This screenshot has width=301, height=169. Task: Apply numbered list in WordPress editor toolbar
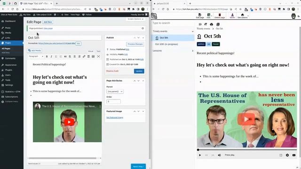[x=61, y=56]
